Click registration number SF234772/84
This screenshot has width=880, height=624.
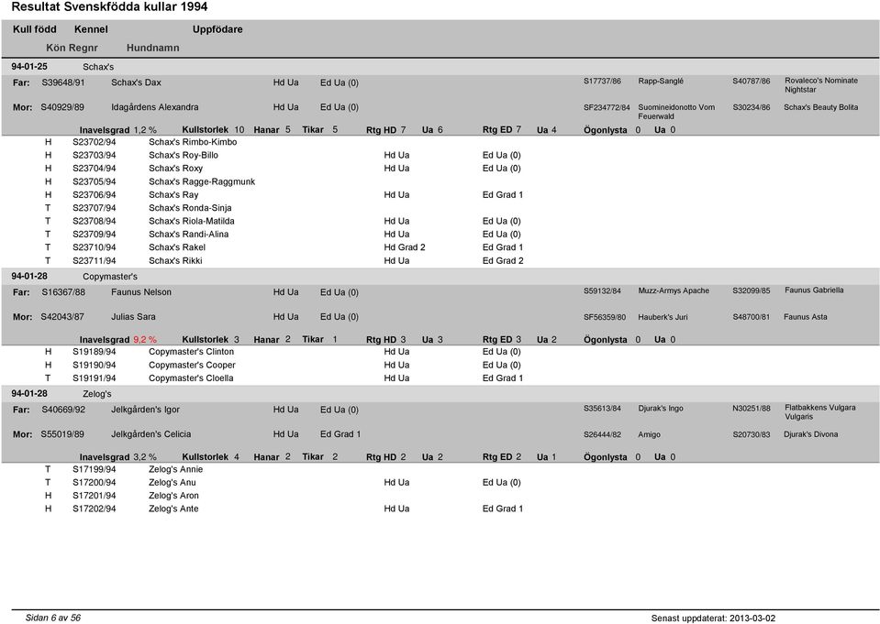click(607, 107)
